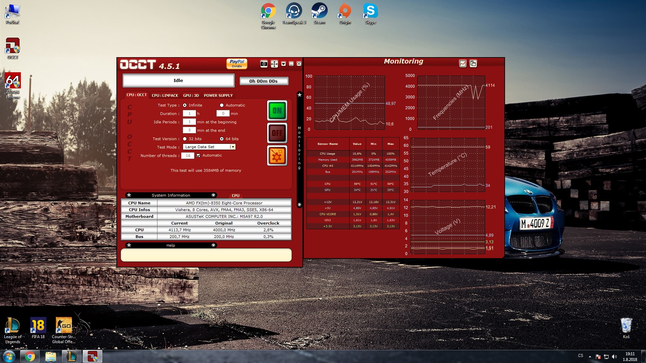Collapse the System Information panel arrow
The height and width of the screenshot is (363, 646).
[213, 195]
